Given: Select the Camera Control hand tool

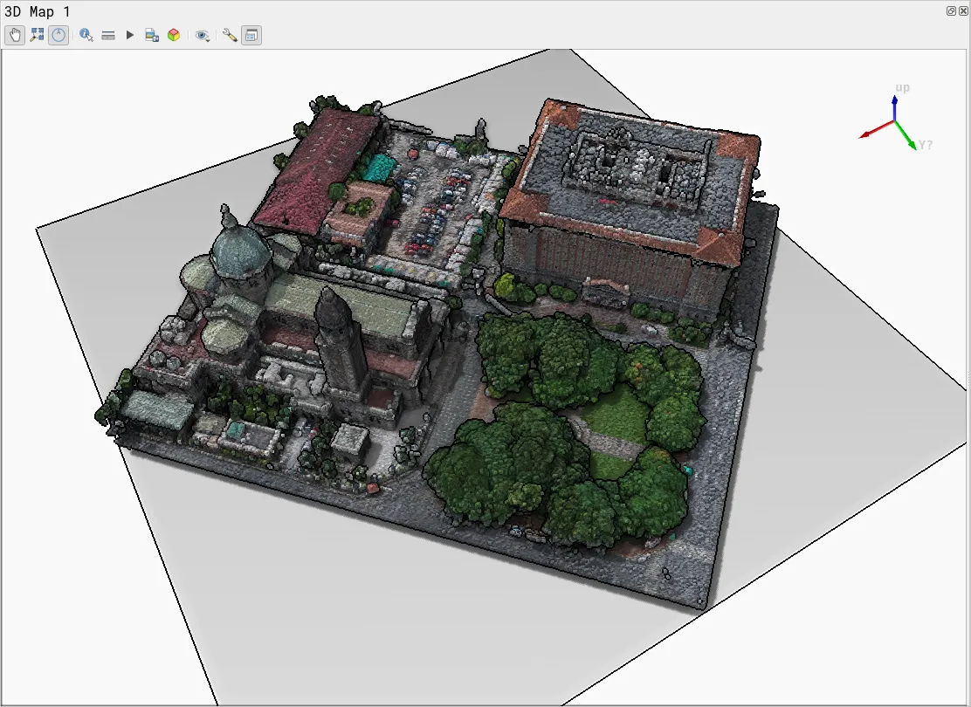Looking at the screenshot, I should pos(15,35).
